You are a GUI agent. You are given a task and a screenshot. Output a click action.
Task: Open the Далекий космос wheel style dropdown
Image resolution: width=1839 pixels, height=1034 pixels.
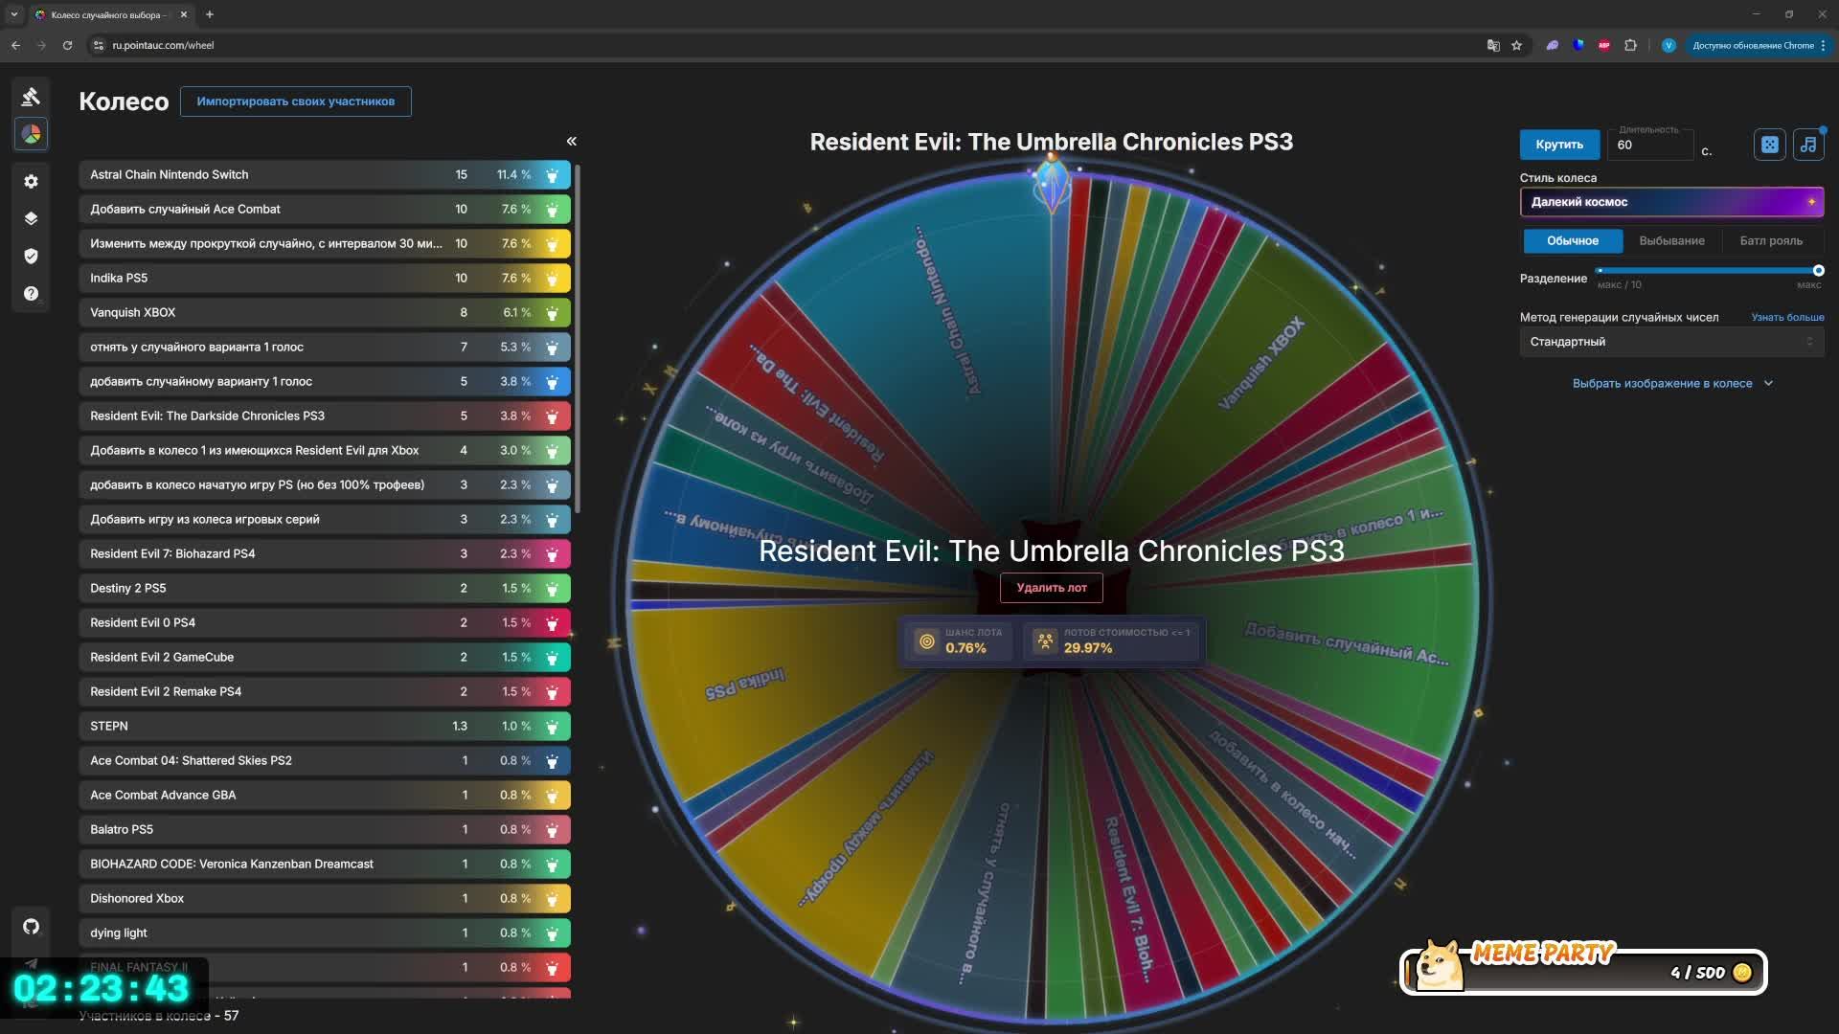click(x=1671, y=202)
